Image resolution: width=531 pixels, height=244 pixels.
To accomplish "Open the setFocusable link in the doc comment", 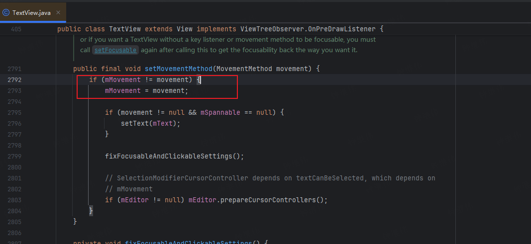I will tap(115, 50).
